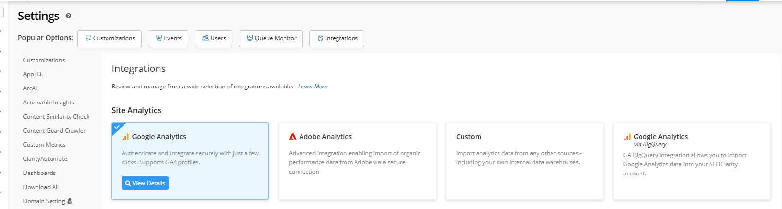Open the Users popular option
Image resolution: width=782 pixels, height=209 pixels.
(x=213, y=38)
